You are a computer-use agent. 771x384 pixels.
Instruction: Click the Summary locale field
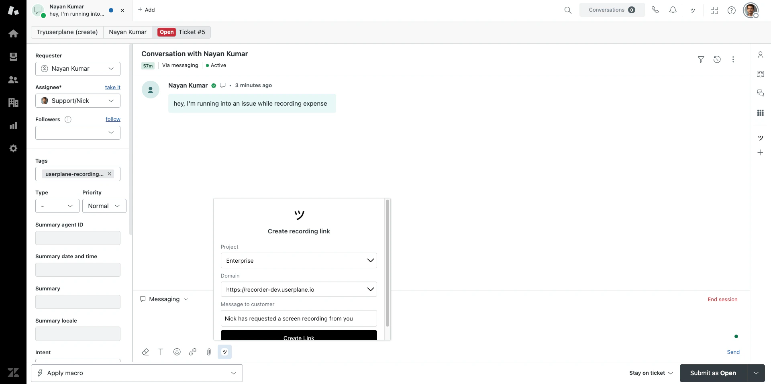pyautogui.click(x=78, y=334)
